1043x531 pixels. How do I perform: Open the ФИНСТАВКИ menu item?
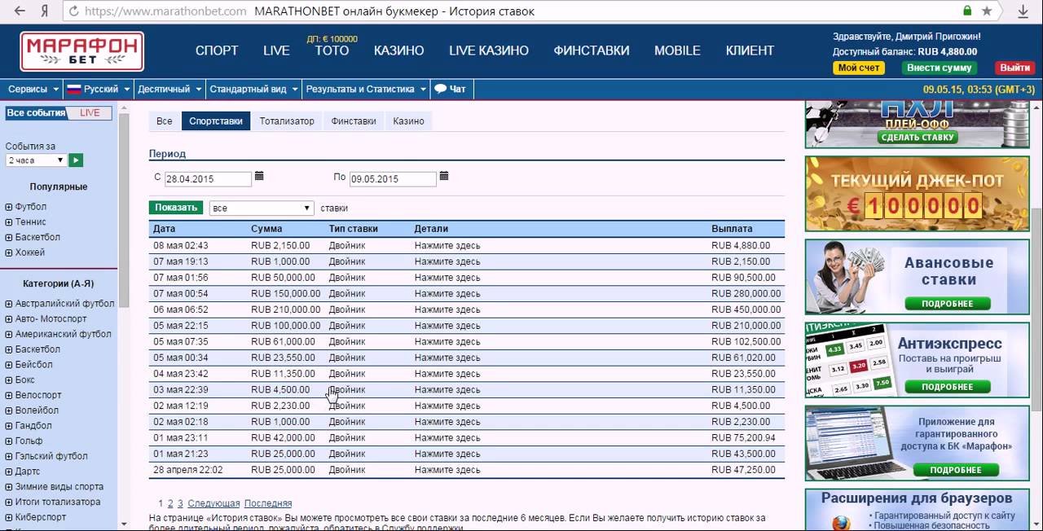point(592,50)
